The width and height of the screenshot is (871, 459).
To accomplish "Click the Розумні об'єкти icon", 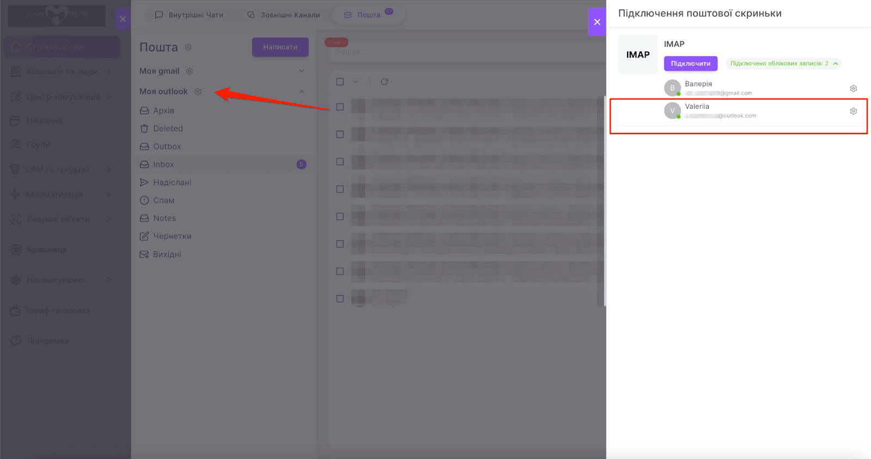I will (16, 219).
